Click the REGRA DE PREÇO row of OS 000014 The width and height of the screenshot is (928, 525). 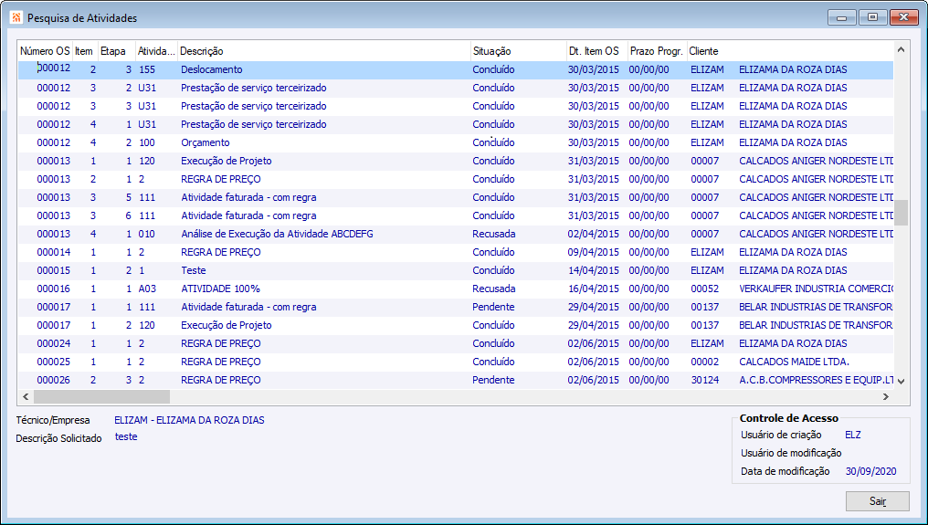coord(456,252)
